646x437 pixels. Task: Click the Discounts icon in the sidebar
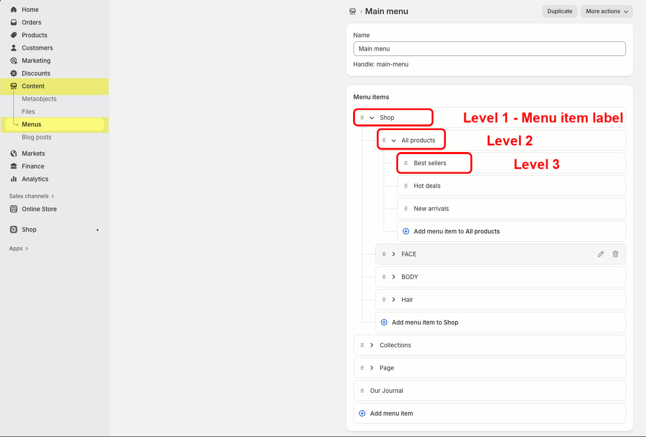[14, 73]
